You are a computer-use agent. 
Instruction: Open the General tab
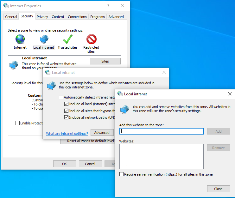(x=11, y=17)
